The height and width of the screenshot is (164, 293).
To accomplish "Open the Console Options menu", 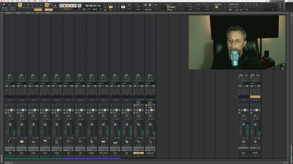I will point(48,13).
